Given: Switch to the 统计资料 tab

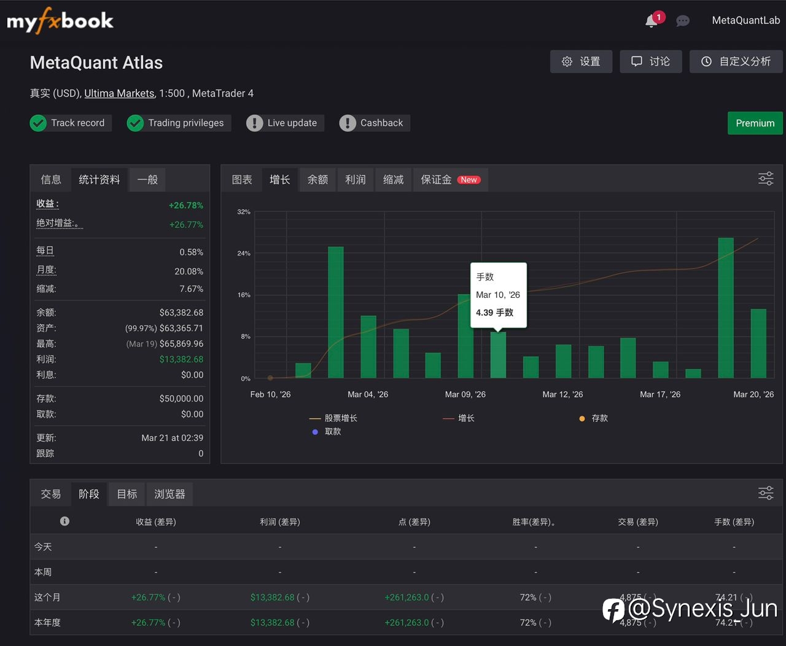Looking at the screenshot, I should point(99,180).
